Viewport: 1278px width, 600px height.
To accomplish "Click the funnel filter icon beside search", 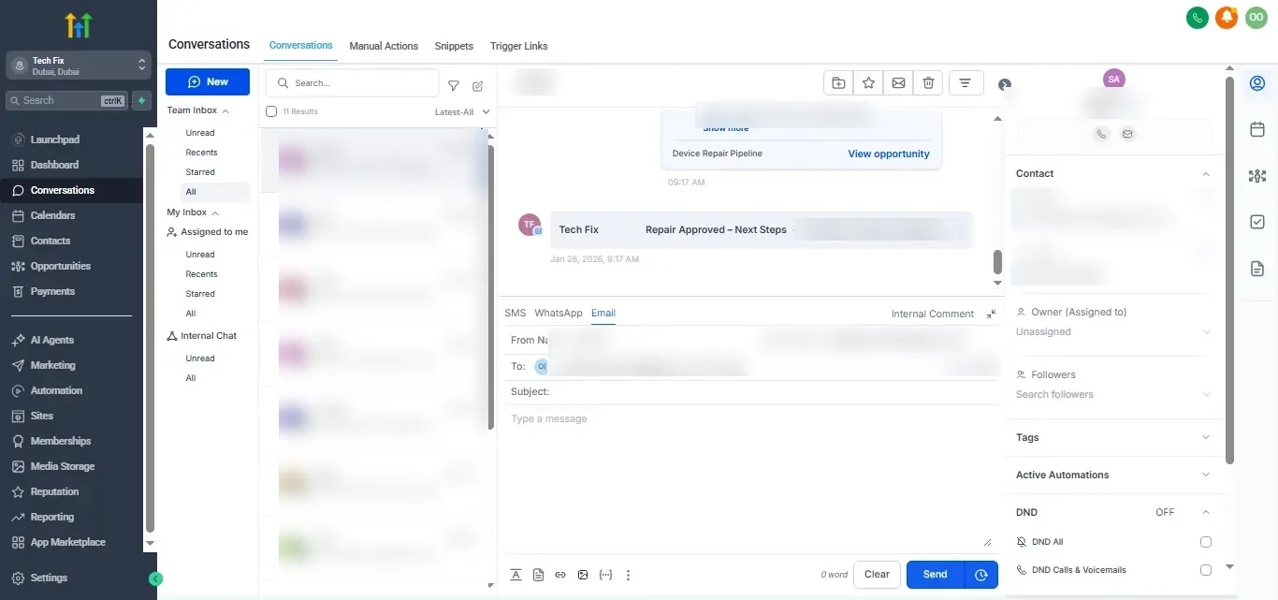I will 454,85.
